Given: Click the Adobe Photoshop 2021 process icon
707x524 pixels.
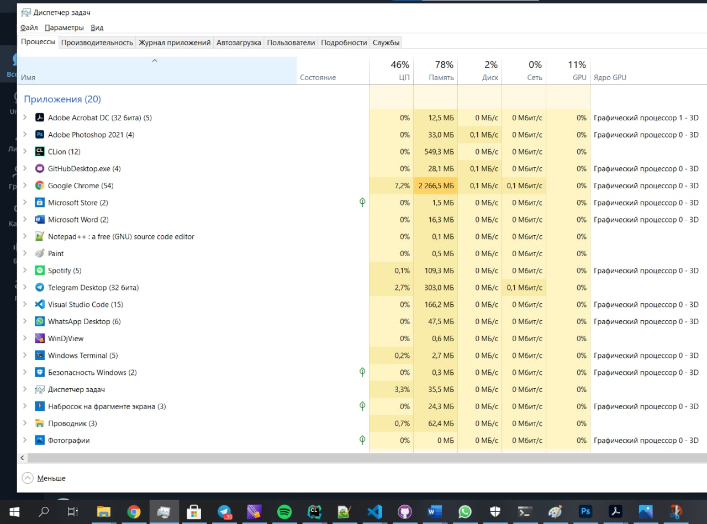Looking at the screenshot, I should tap(39, 135).
